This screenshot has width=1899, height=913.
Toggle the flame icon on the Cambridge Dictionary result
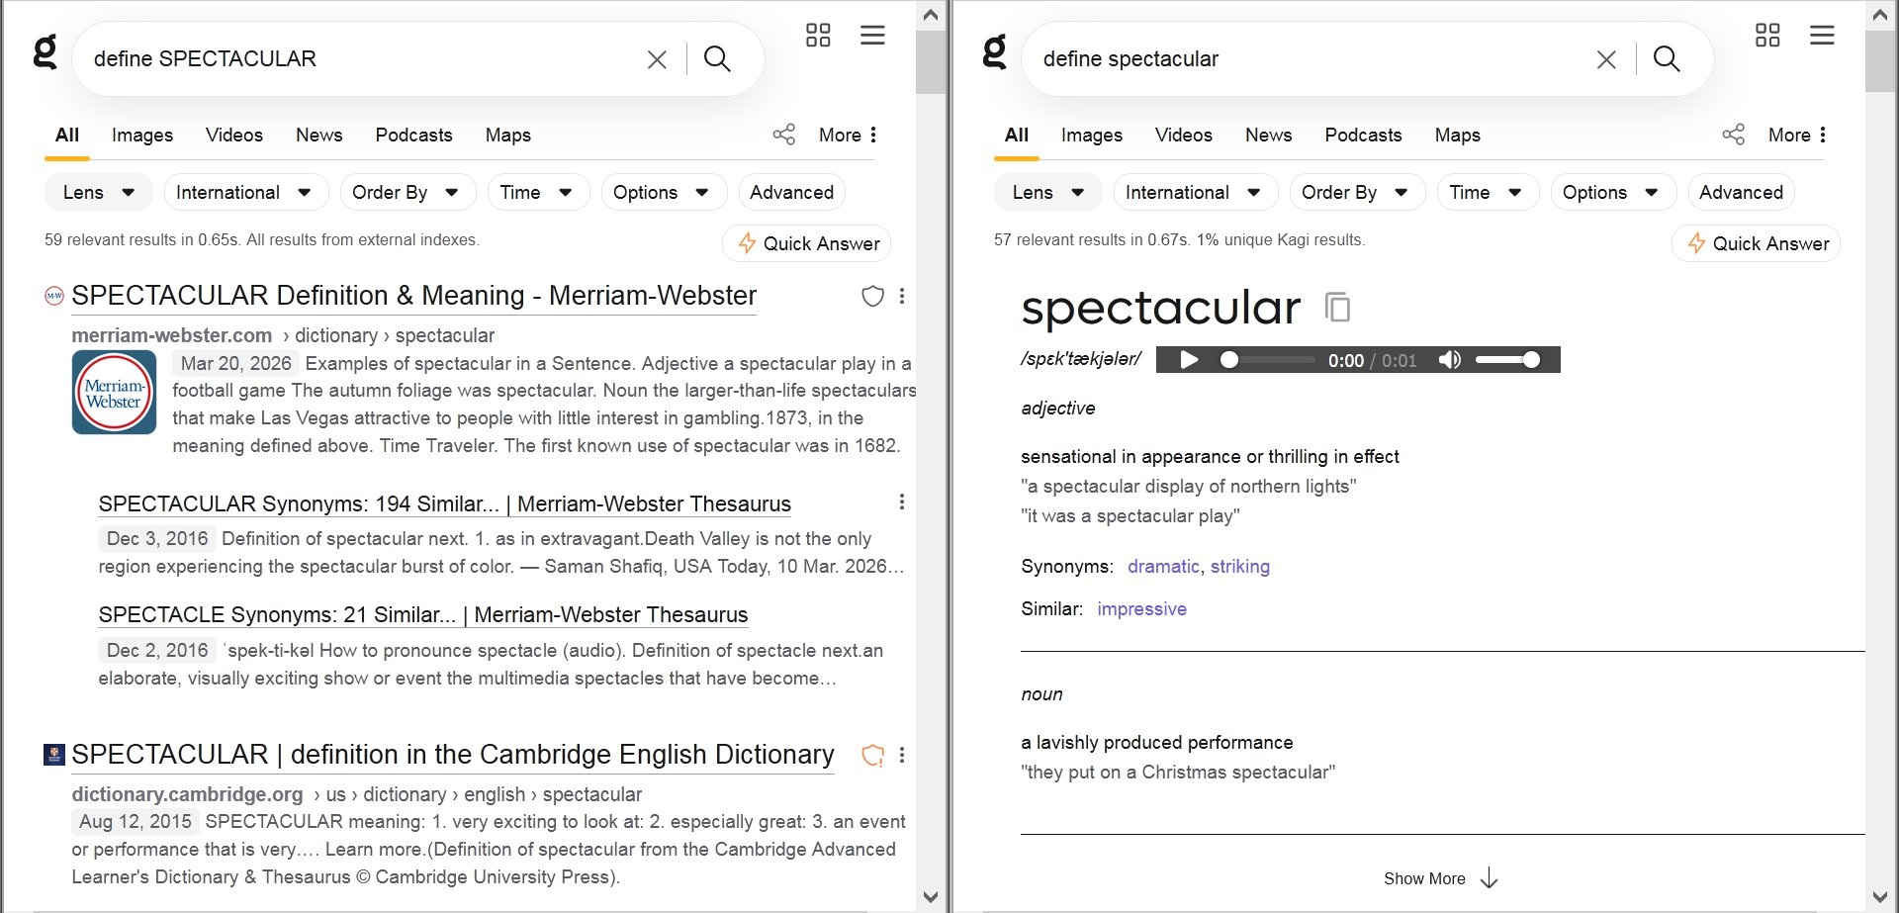[x=871, y=755]
